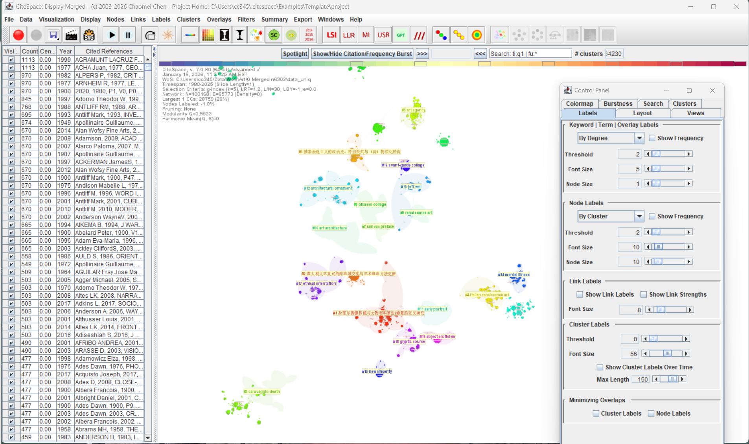Check Show Cluster Labels Over Time
This screenshot has height=444, width=749.
[600, 367]
